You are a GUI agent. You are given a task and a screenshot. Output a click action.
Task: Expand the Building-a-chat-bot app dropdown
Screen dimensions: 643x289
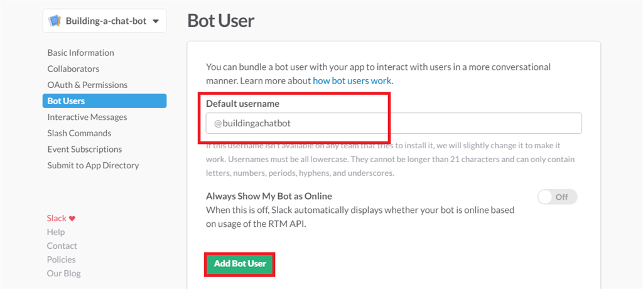coord(155,21)
